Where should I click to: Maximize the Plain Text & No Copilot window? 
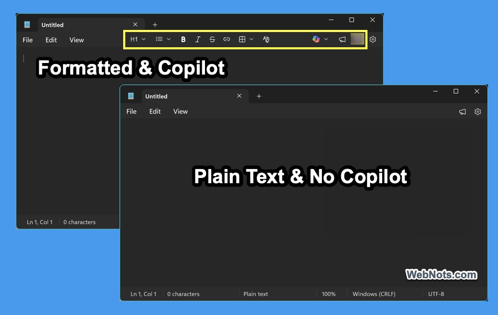click(456, 91)
